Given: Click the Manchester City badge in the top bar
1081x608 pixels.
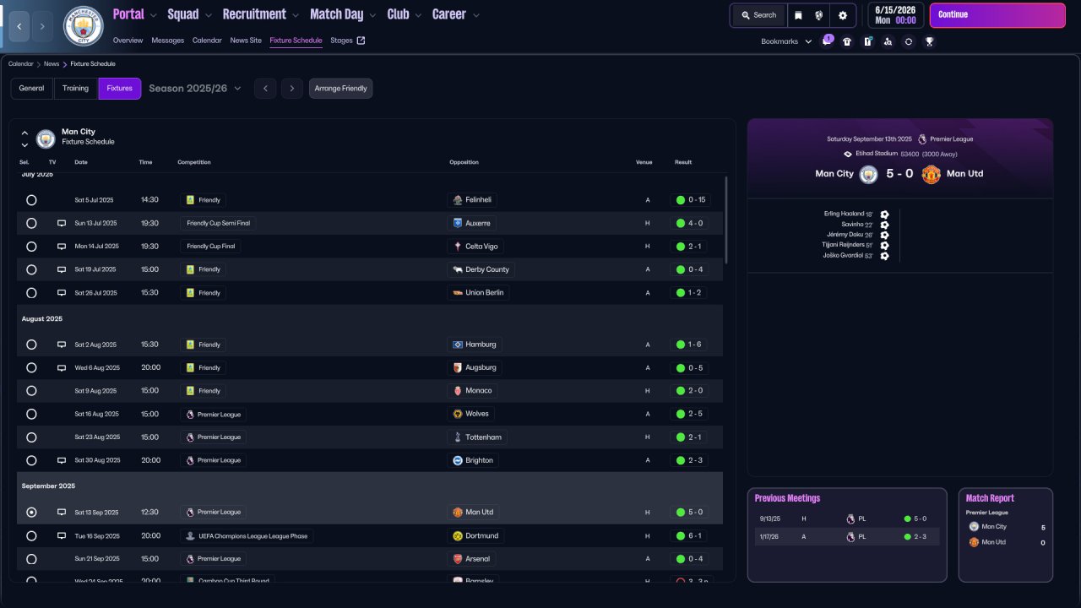Looking at the screenshot, I should pos(83,26).
